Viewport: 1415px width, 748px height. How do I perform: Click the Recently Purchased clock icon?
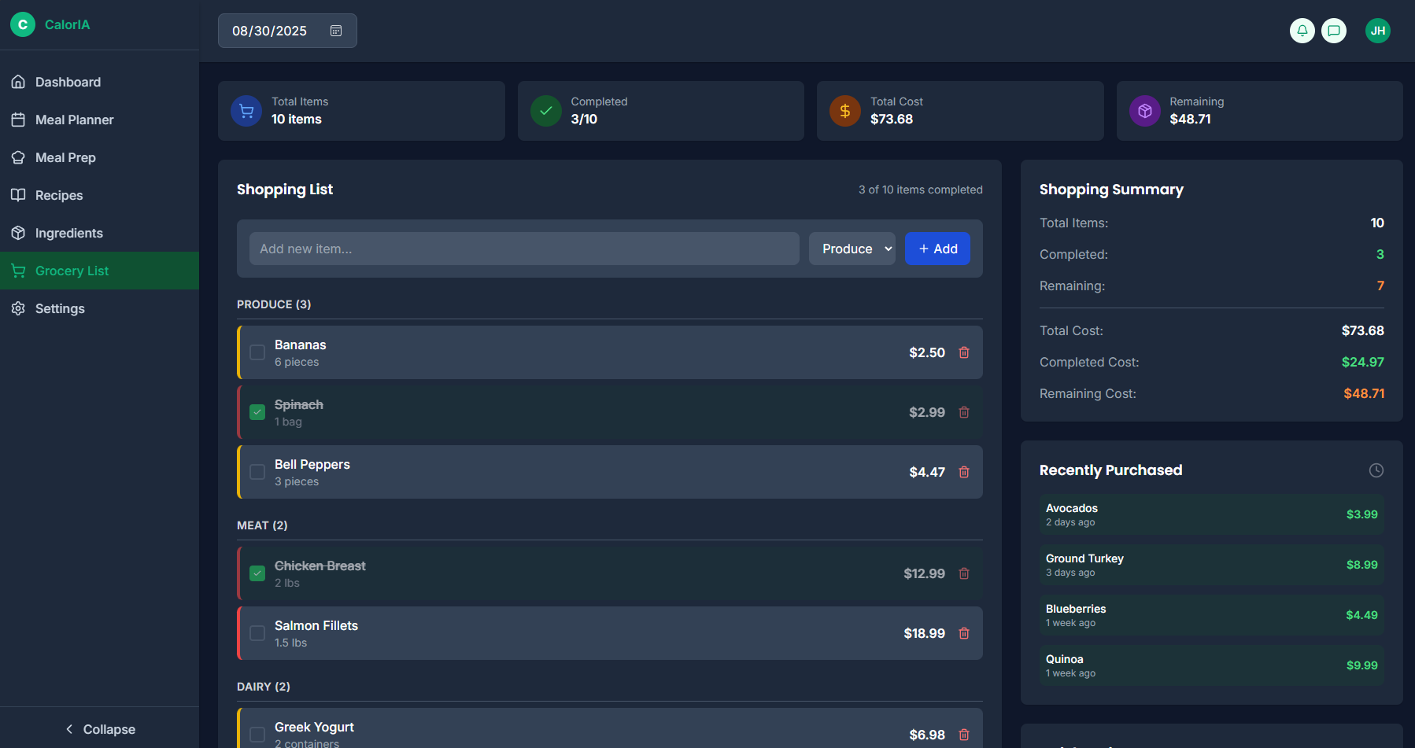[x=1376, y=470]
